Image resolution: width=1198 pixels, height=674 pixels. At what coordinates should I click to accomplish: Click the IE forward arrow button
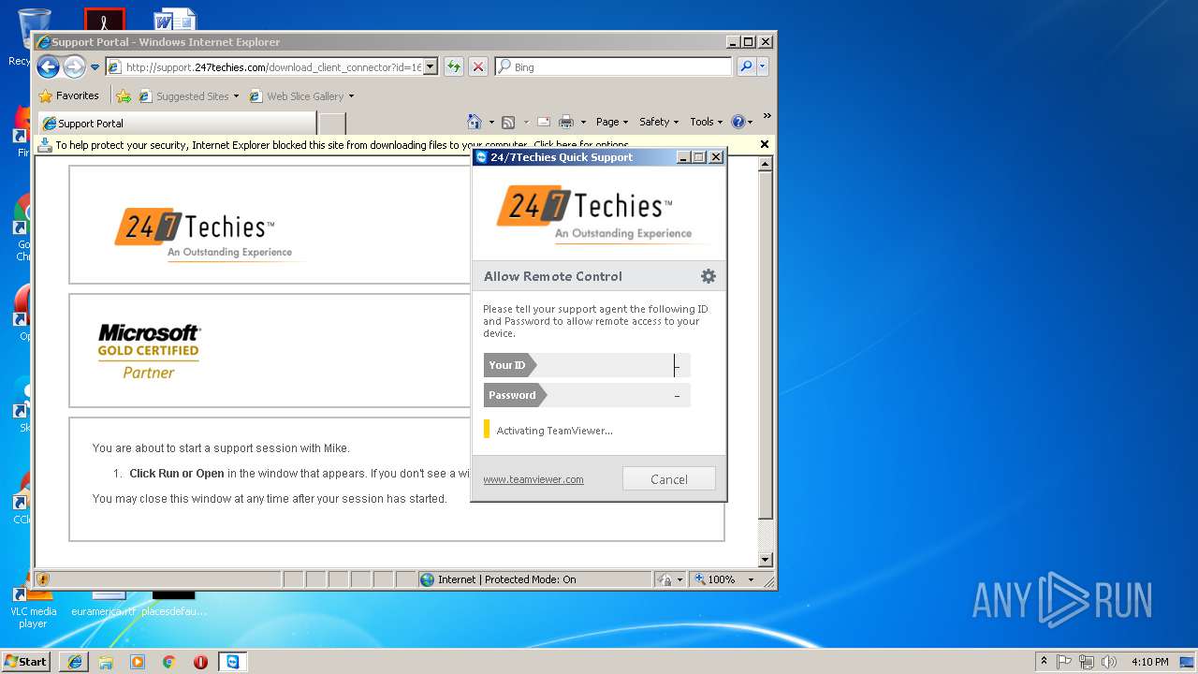pyautogui.click(x=74, y=66)
